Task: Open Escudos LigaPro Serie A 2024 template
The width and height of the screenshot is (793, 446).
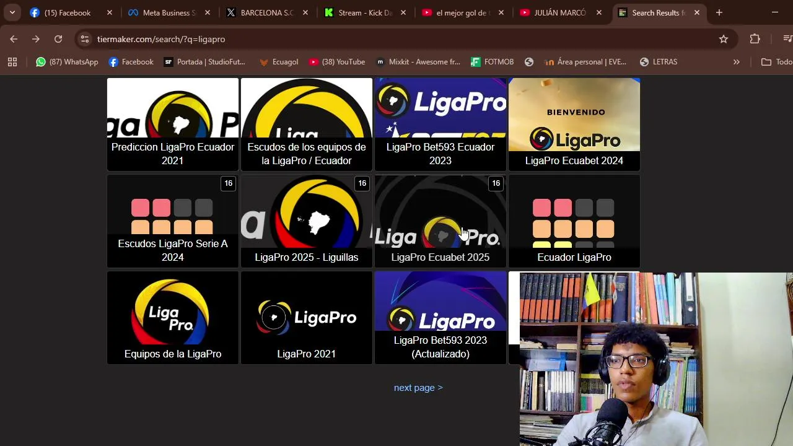Action: (173, 221)
